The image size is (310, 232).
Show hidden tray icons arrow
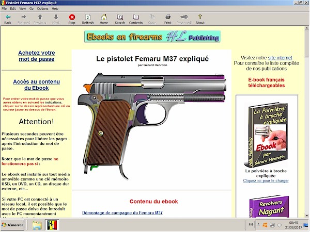tap(258, 225)
